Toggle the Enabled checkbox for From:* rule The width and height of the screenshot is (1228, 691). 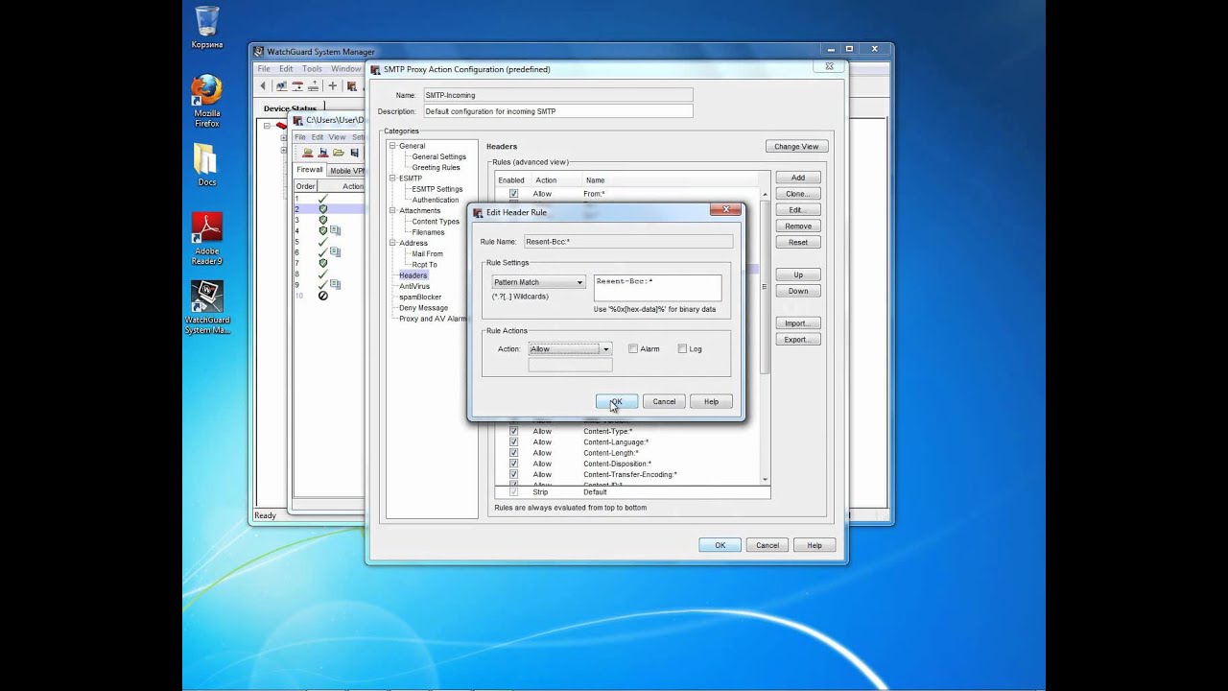(513, 194)
